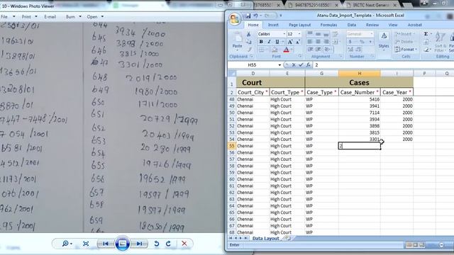454x255 pixels.
Task: Open the Acrobat ribbon tab
Action: pos(414,25)
